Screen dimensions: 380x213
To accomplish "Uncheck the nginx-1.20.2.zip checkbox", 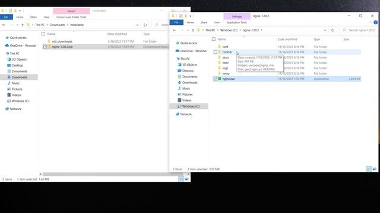I will (45, 47).
